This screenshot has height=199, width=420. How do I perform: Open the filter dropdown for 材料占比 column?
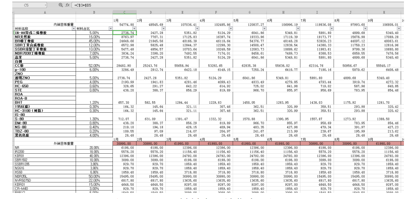pyautogui.click(x=111, y=28)
